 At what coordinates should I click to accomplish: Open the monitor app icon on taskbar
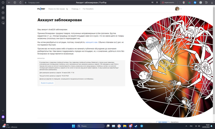click(x=114, y=126)
